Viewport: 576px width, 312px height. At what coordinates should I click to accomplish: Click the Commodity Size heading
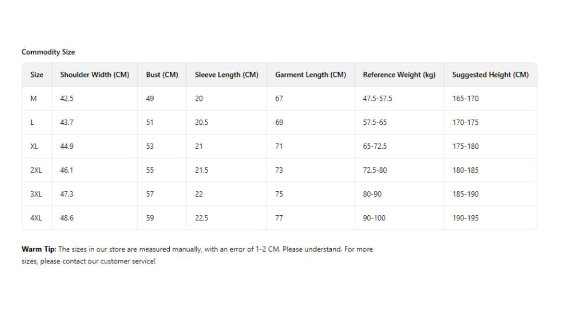click(48, 52)
